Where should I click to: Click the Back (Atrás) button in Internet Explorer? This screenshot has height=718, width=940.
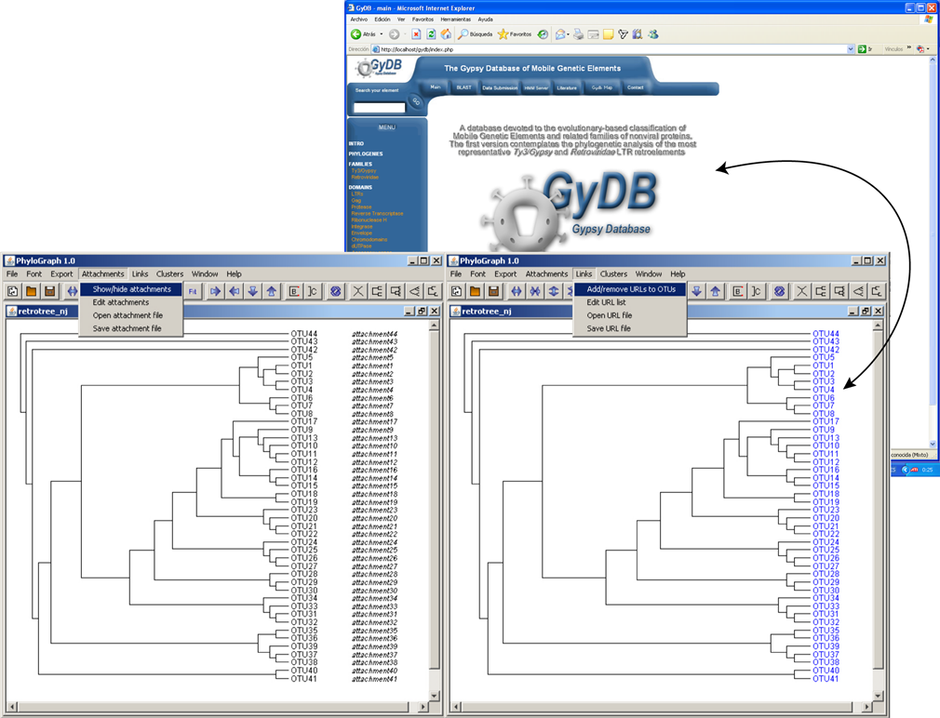pyautogui.click(x=364, y=34)
